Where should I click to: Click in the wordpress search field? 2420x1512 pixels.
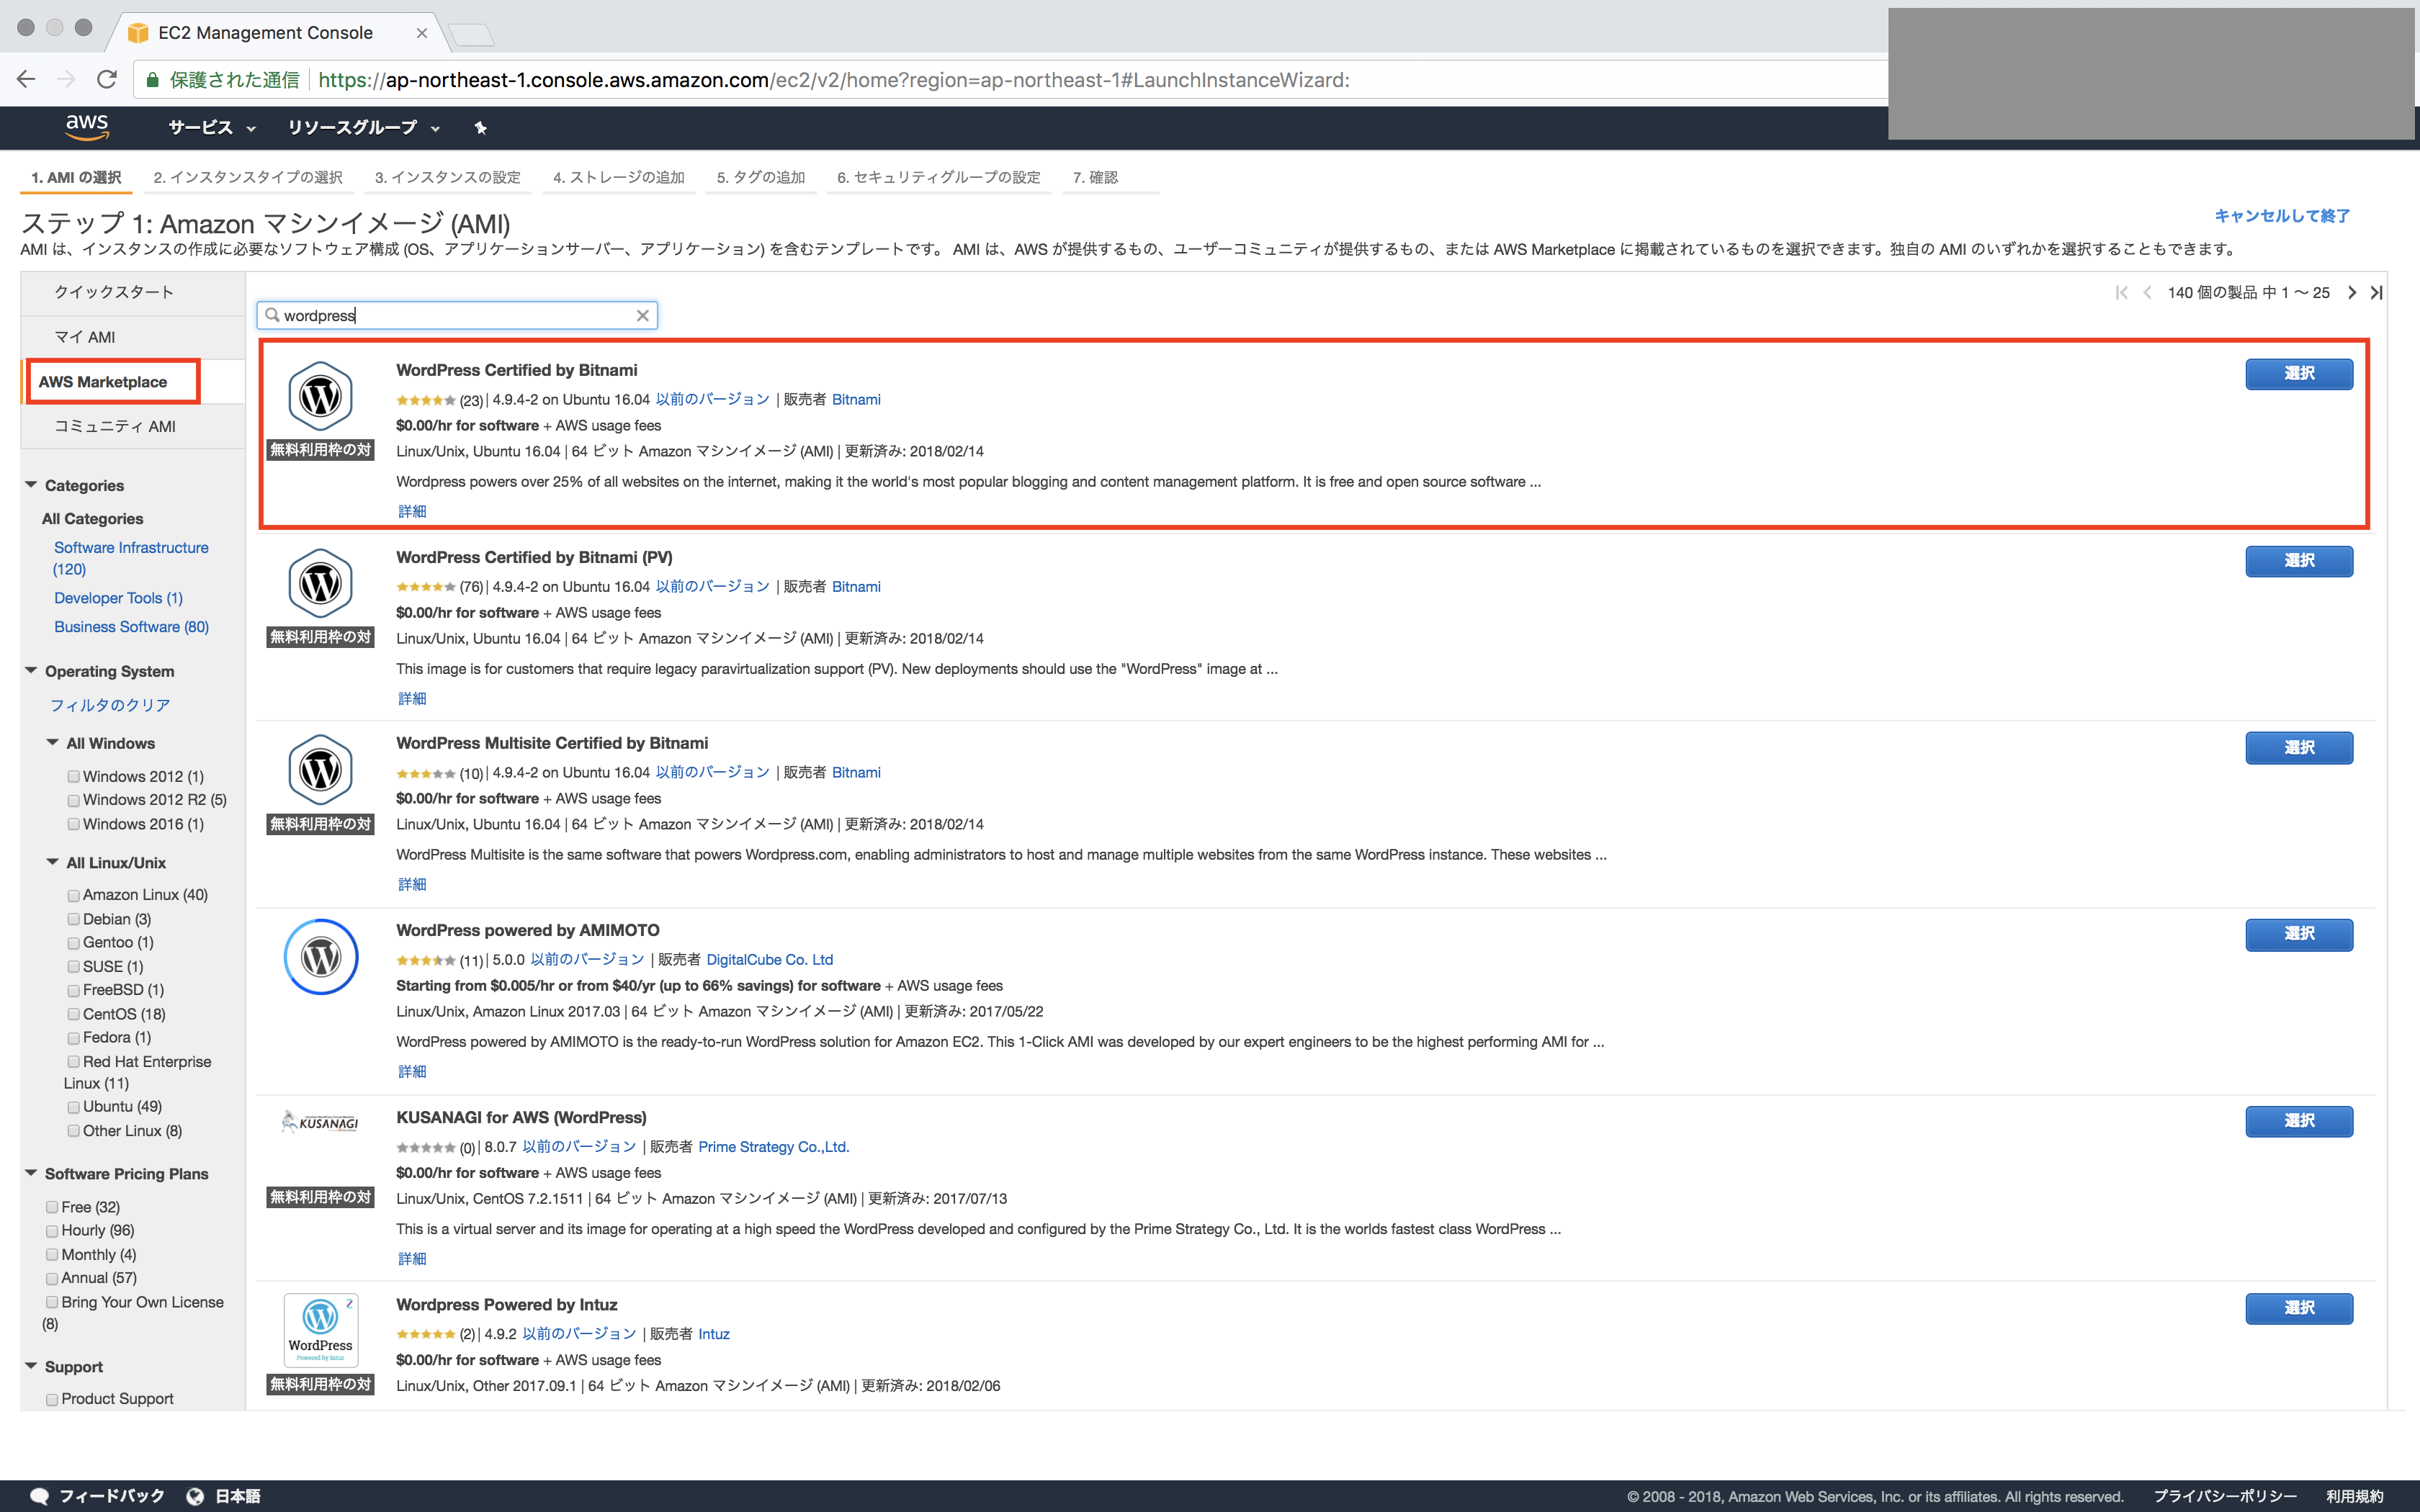(457, 316)
